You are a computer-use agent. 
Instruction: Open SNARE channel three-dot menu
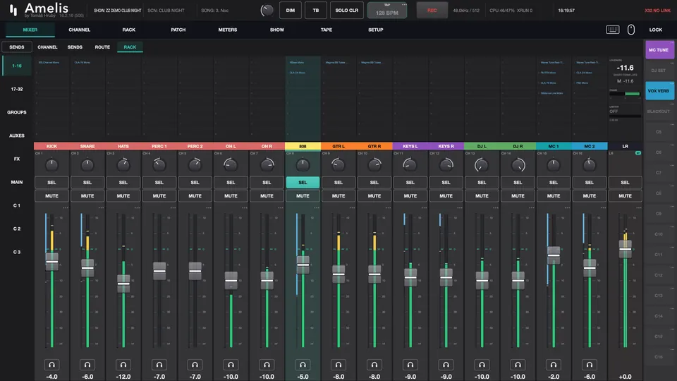coord(101,207)
